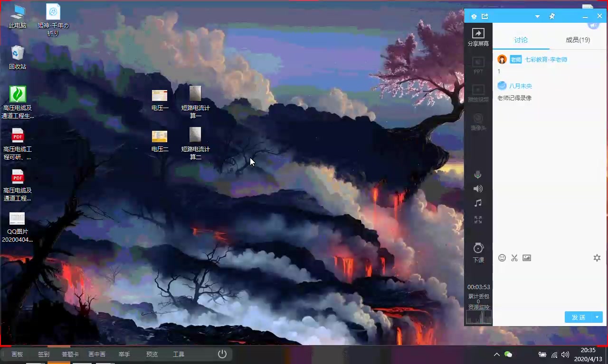The width and height of the screenshot is (608, 364).
Task: Show hidden tray icons chevron
Action: coord(496,355)
